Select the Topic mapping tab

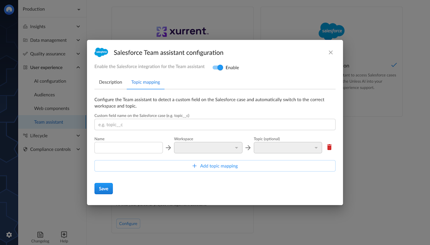point(145,82)
